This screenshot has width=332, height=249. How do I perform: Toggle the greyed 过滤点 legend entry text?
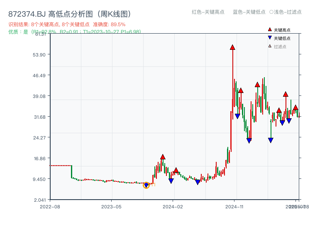[280, 46]
